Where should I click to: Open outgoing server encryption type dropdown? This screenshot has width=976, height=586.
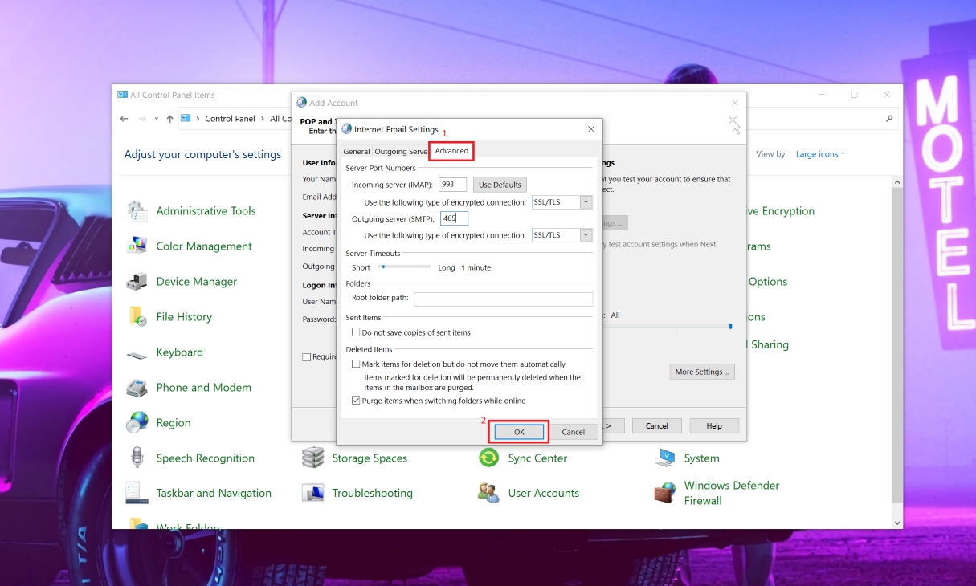coord(586,235)
